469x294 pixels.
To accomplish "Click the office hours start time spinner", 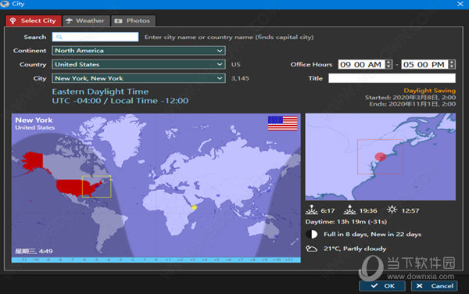I will point(388,64).
